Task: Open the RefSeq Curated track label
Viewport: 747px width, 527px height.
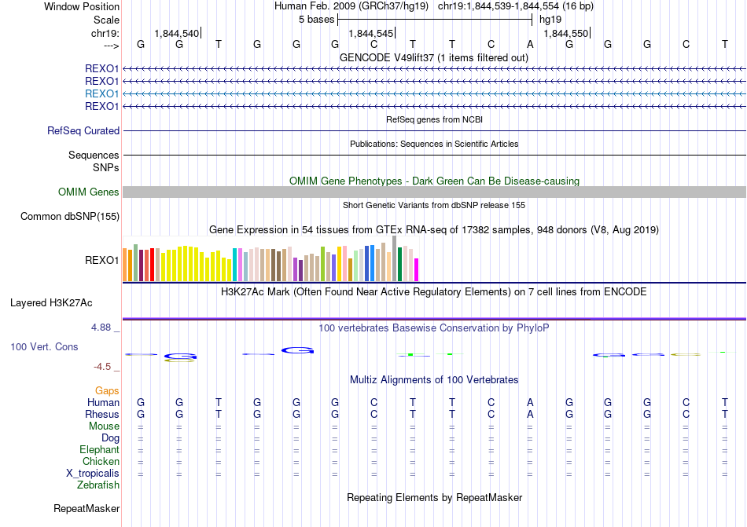Action: 83,131
